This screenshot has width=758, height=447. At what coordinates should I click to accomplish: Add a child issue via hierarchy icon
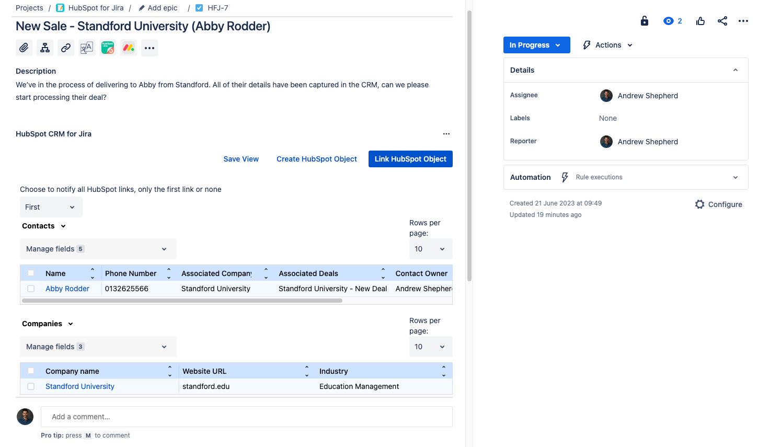click(x=45, y=48)
